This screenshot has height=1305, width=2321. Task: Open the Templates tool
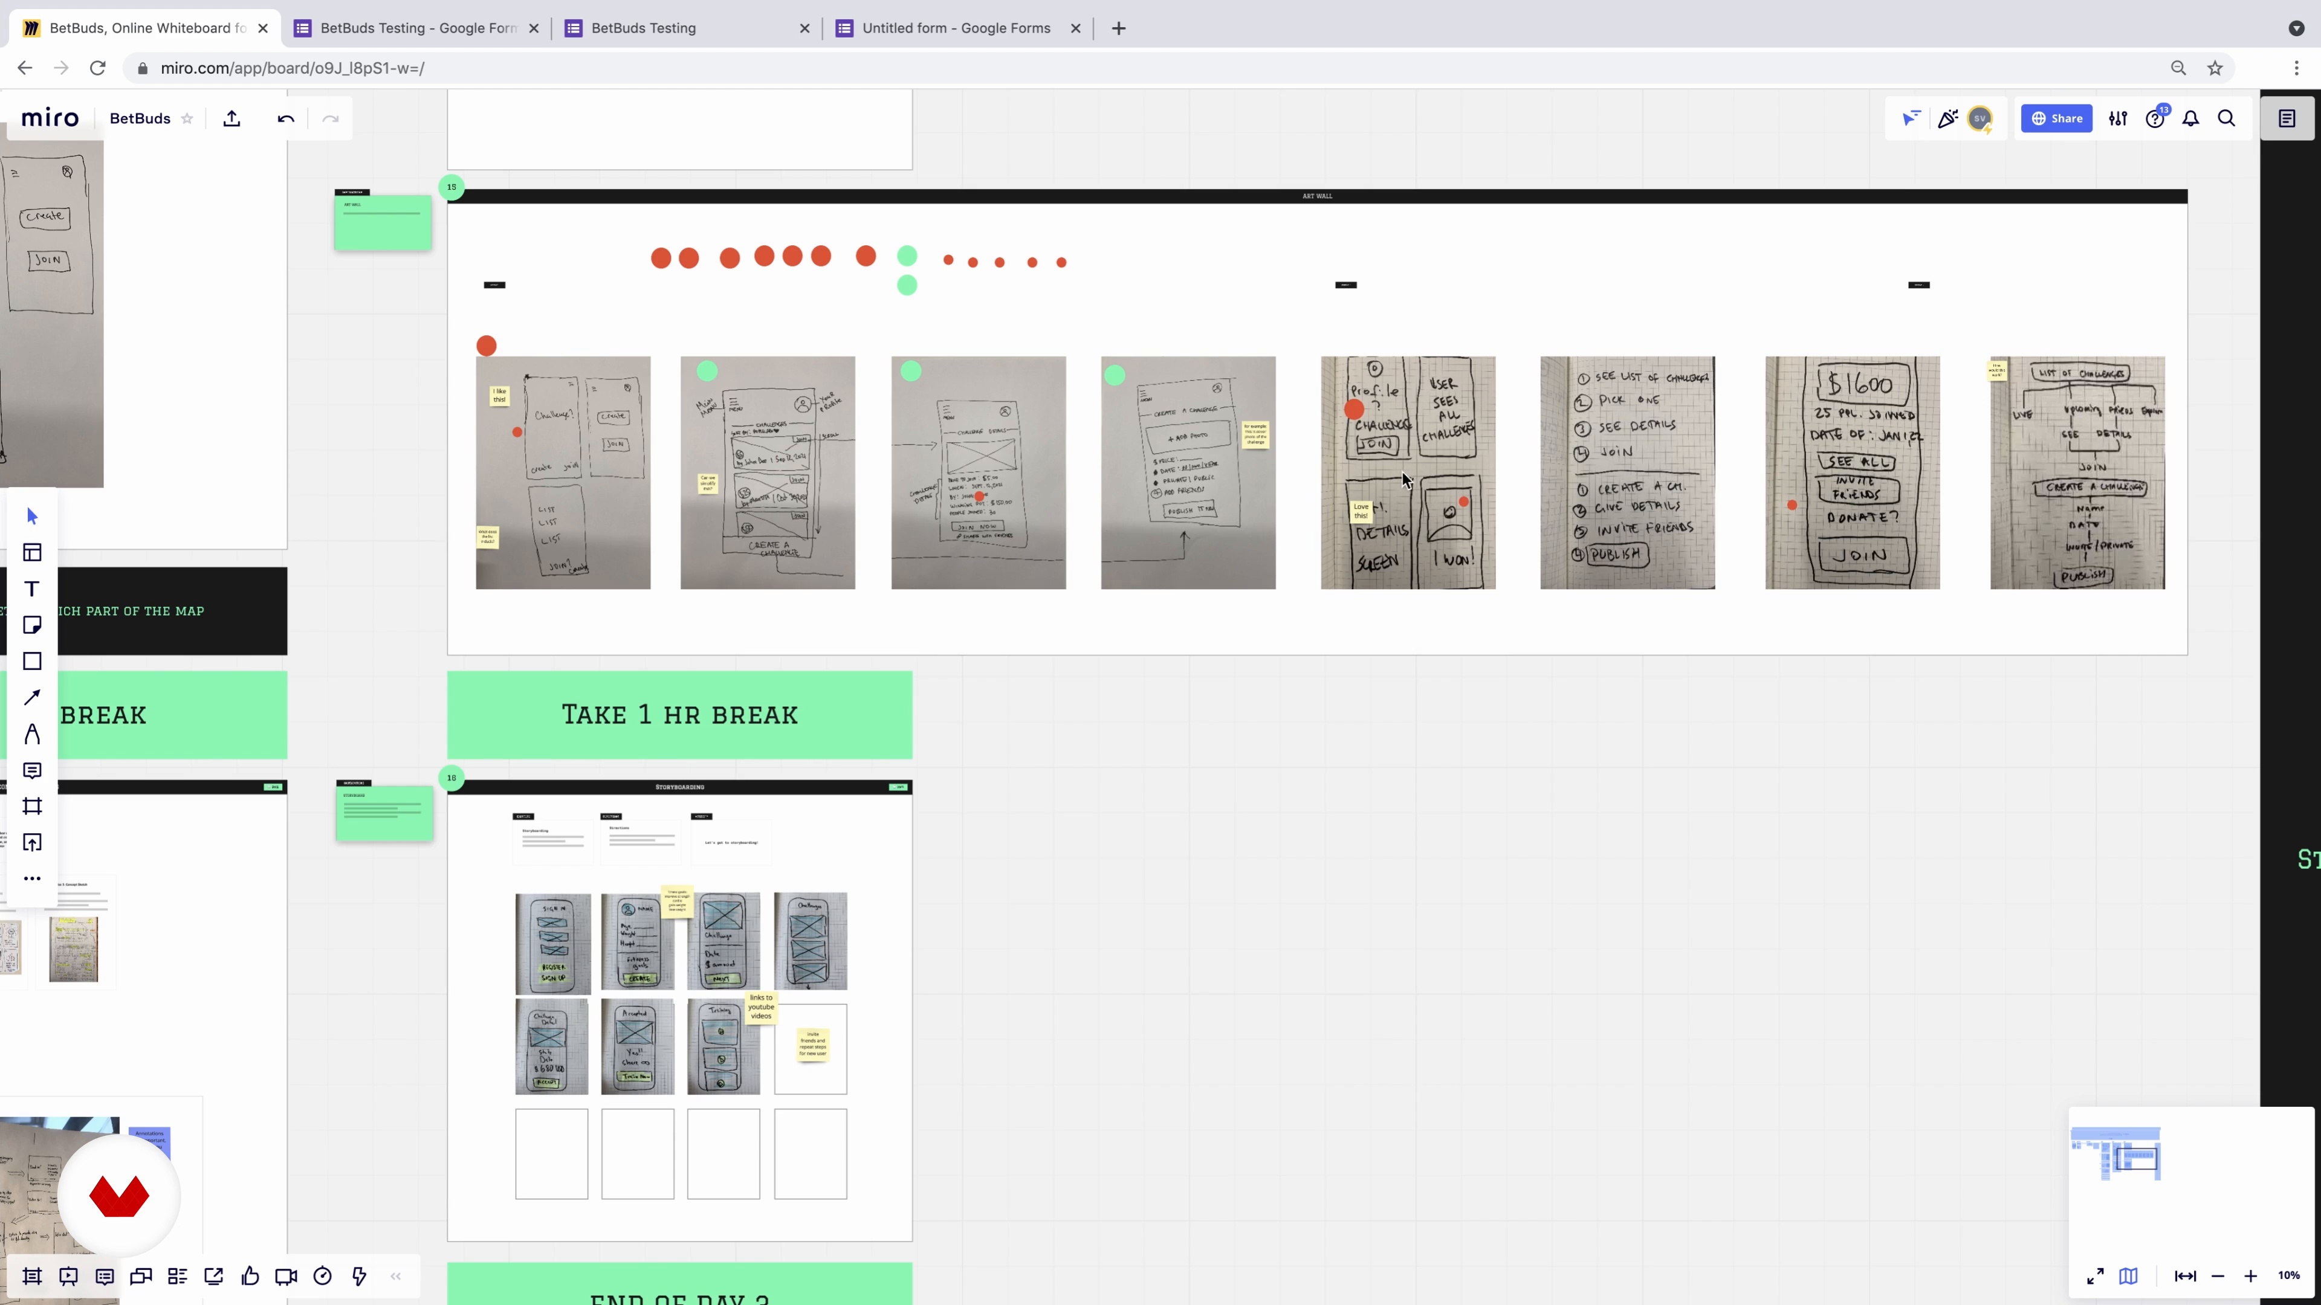coord(33,552)
